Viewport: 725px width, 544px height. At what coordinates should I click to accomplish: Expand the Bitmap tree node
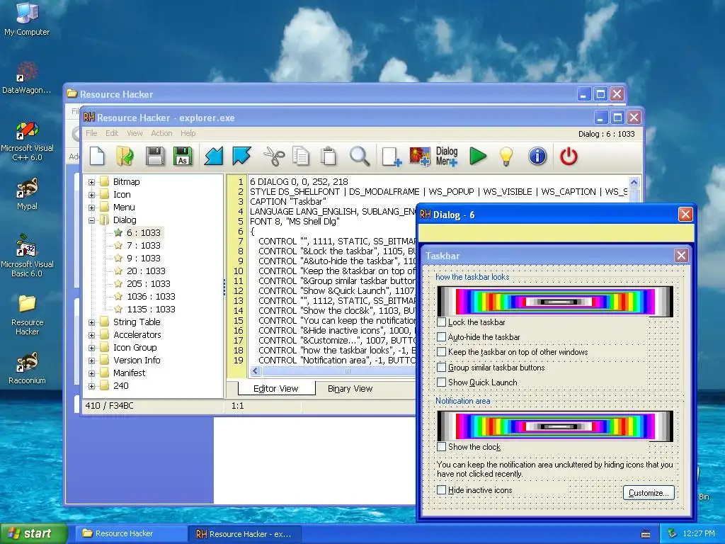coord(91,182)
